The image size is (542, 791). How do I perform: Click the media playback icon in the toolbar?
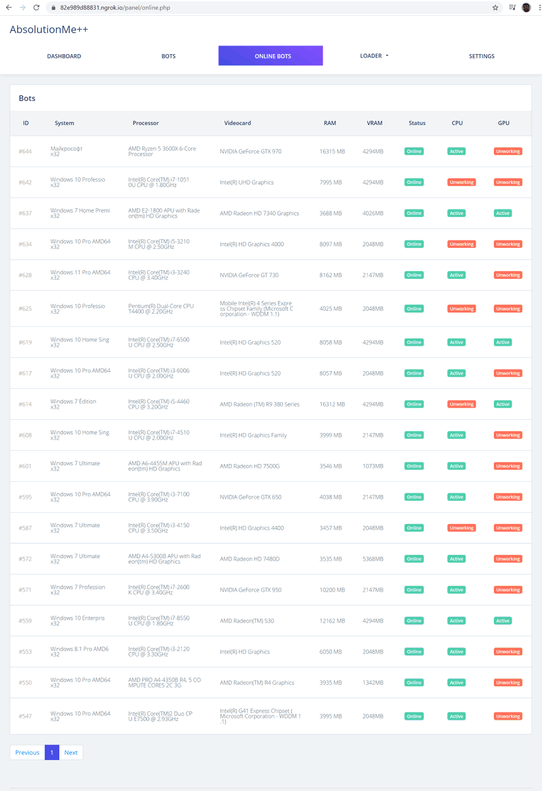(510, 8)
